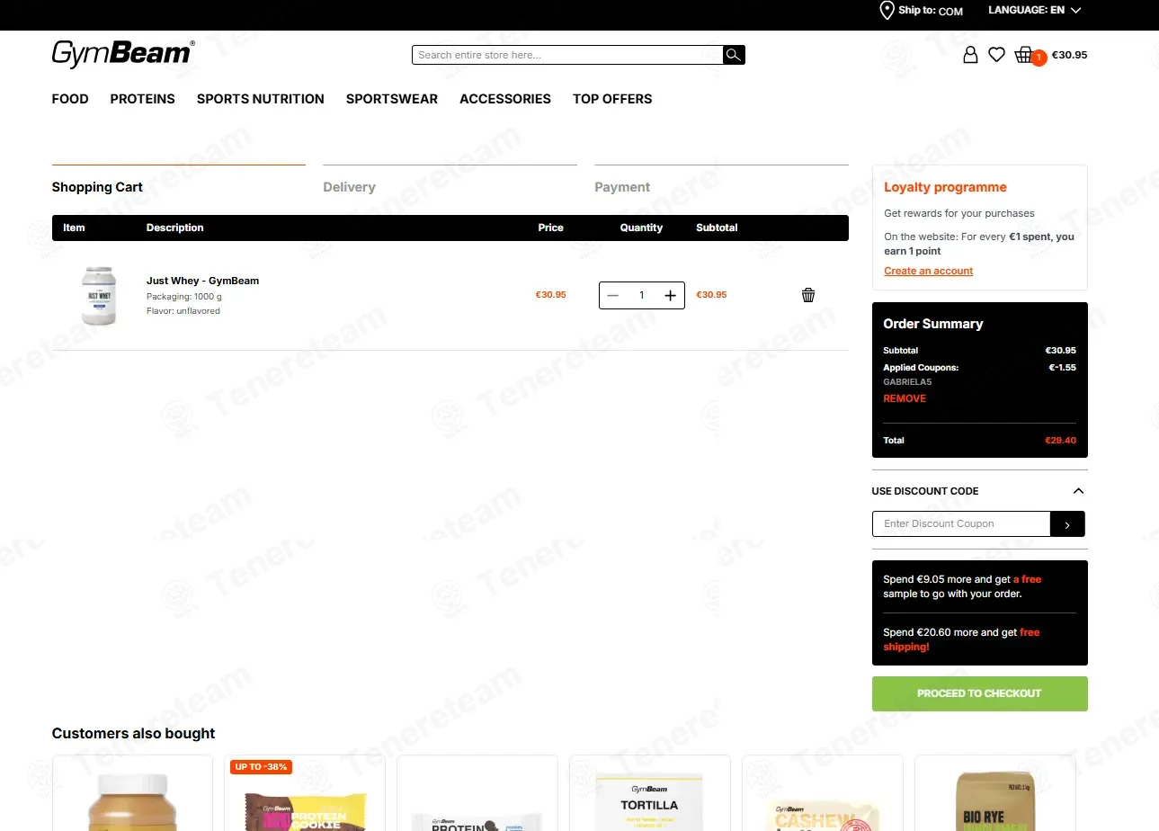Click REMOVE coupon link
1159x831 pixels.
(x=905, y=398)
